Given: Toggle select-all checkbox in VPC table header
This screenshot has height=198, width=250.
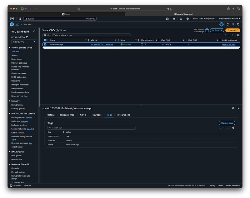Looking at the screenshot, I should point(45,40).
